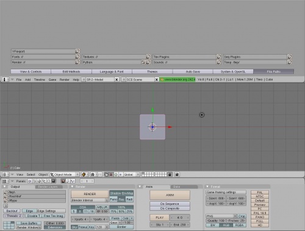Enable the Do Sequence option
This screenshot has width=305, height=231.
point(170,204)
